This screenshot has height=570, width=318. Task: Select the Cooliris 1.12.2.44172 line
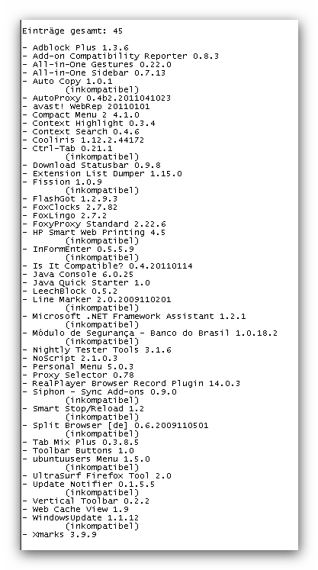pos(88,140)
